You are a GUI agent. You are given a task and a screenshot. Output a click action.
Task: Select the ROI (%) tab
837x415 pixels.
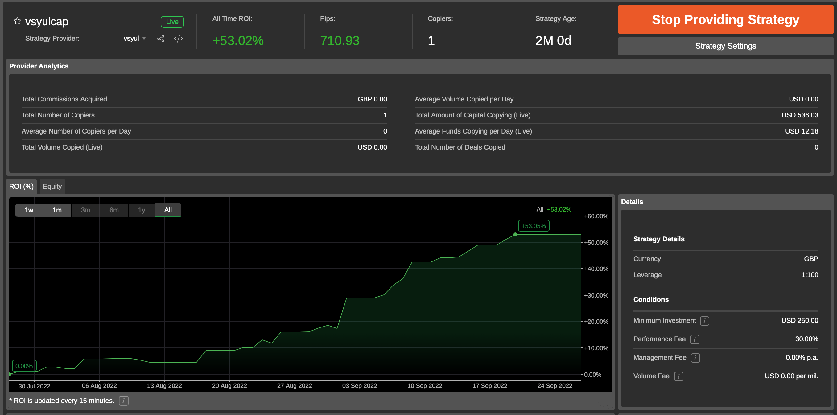[22, 187]
